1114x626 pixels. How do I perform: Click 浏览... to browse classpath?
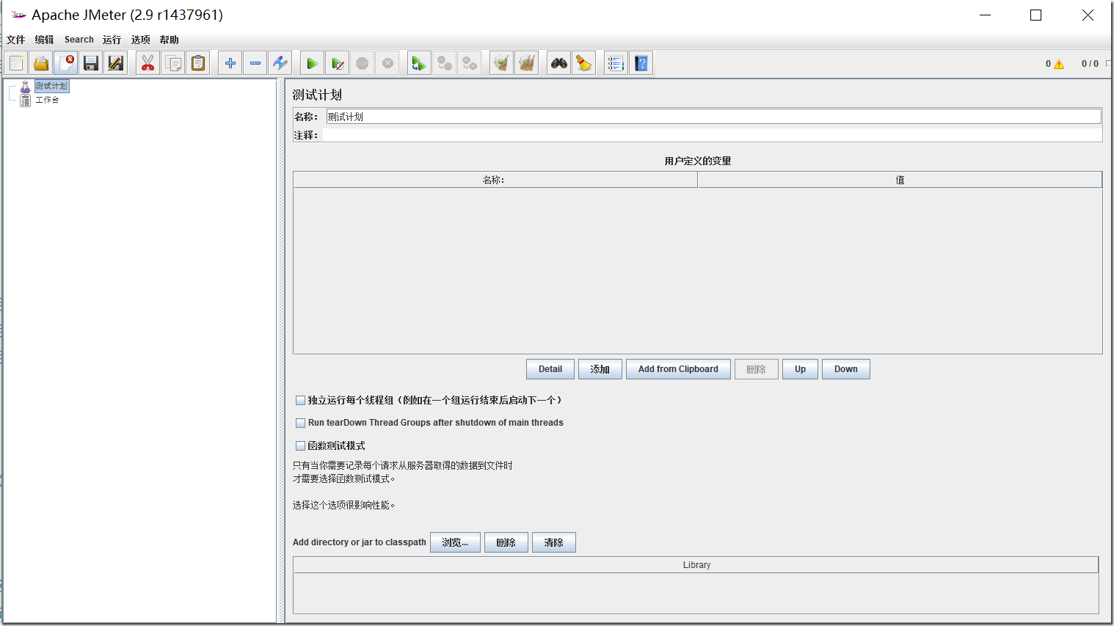tap(455, 542)
